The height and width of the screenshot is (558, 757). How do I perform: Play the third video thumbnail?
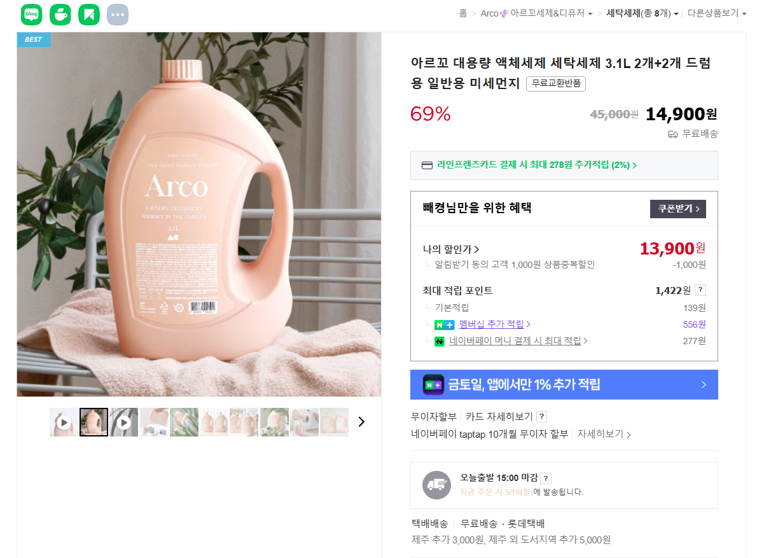click(124, 422)
